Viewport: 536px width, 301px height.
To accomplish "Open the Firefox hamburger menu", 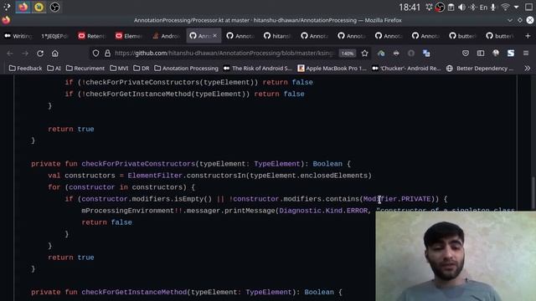I will click(x=526, y=54).
